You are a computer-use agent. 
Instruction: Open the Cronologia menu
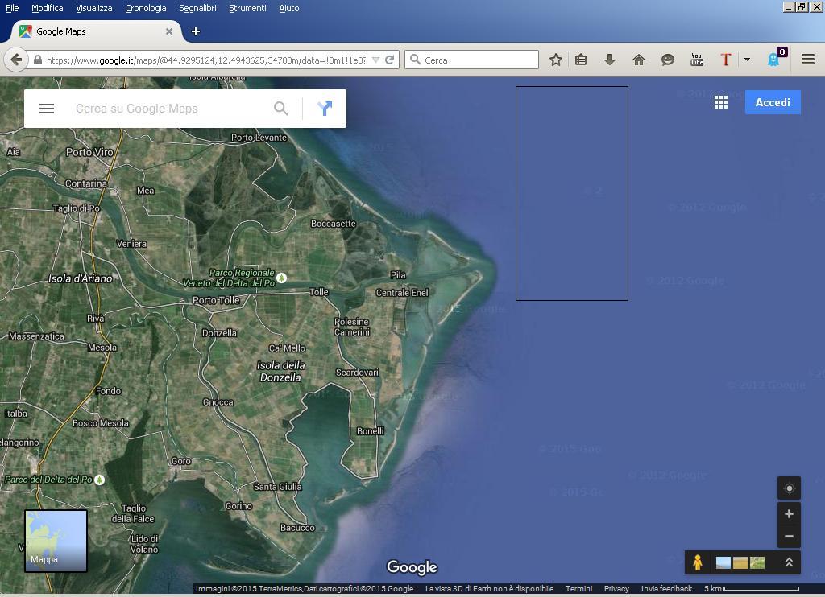[x=146, y=8]
